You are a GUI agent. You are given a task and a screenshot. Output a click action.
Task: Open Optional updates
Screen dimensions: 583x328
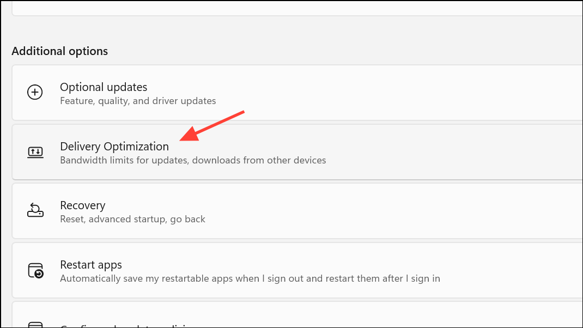click(x=218, y=93)
